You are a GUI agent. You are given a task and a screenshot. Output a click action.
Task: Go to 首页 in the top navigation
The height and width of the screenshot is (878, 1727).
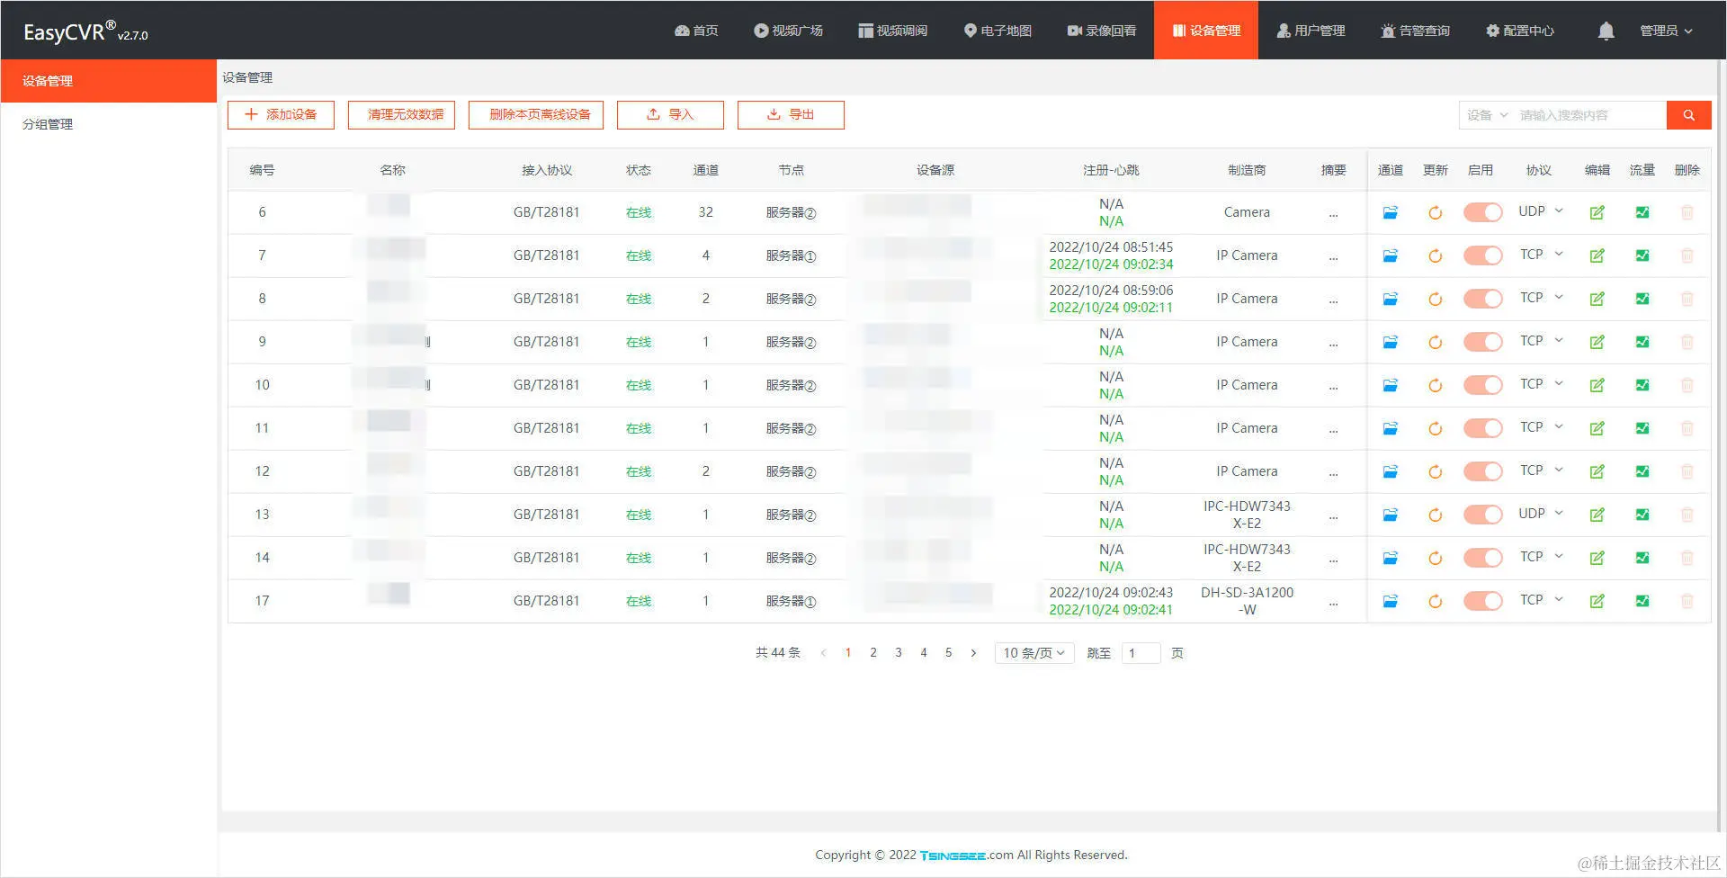click(696, 31)
